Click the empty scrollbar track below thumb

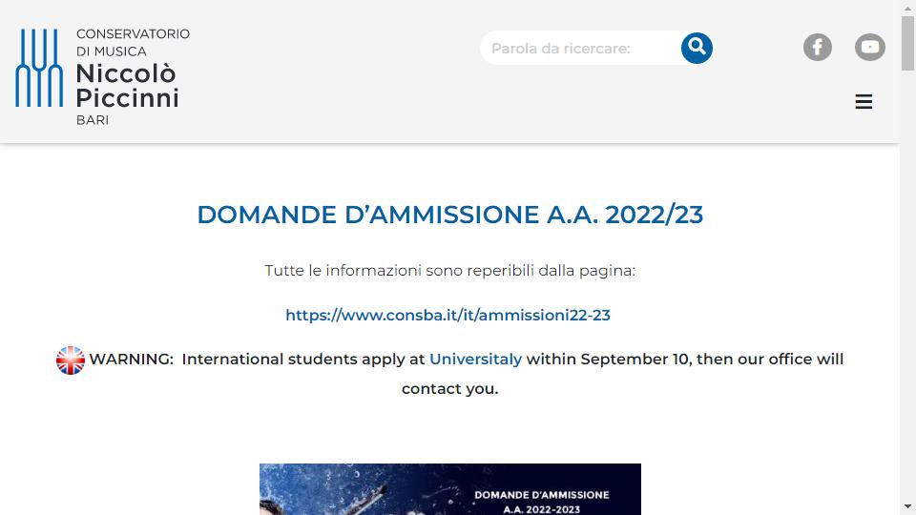point(907,286)
